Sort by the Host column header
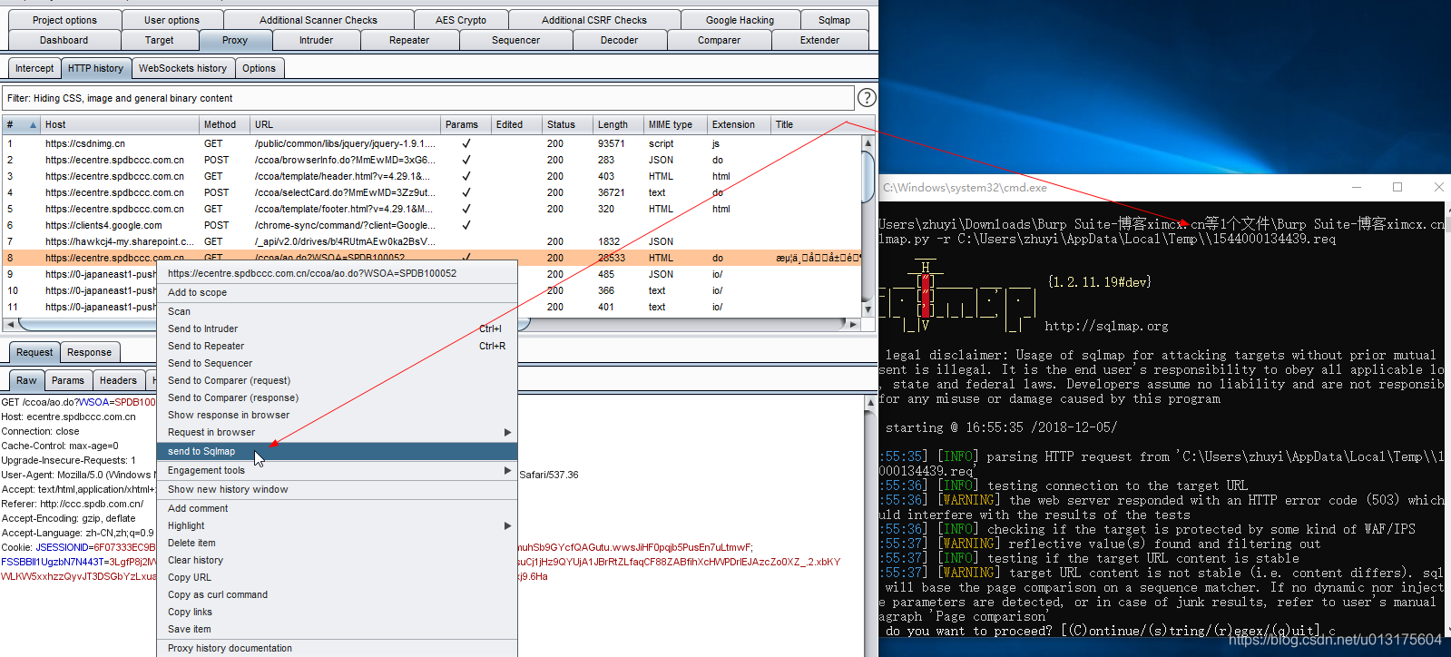 (120, 125)
